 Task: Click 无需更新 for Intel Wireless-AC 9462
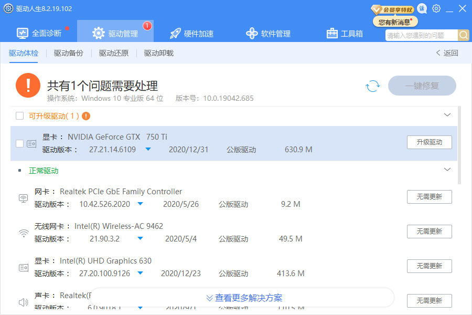click(x=429, y=232)
